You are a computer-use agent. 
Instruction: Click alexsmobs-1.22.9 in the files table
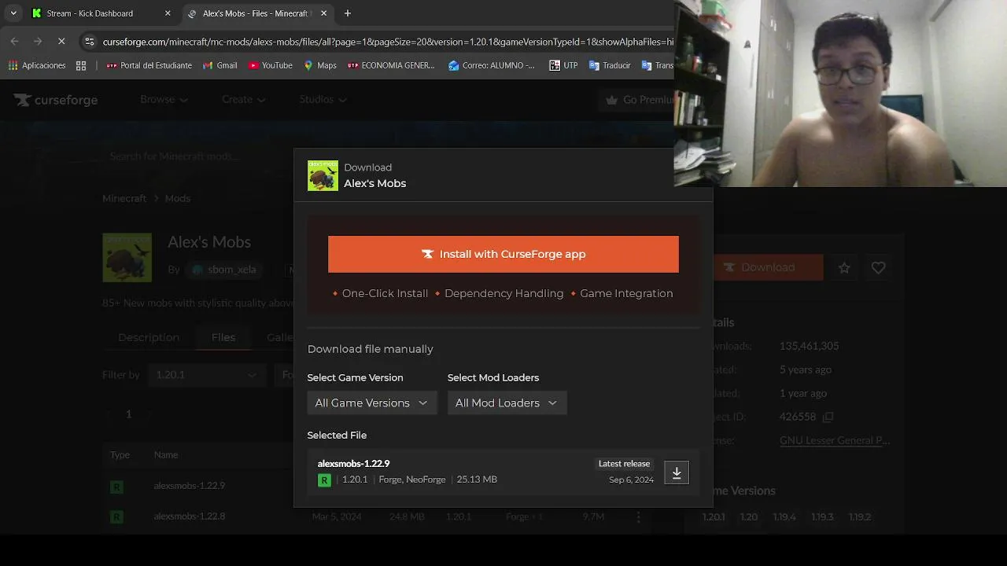tap(190, 485)
